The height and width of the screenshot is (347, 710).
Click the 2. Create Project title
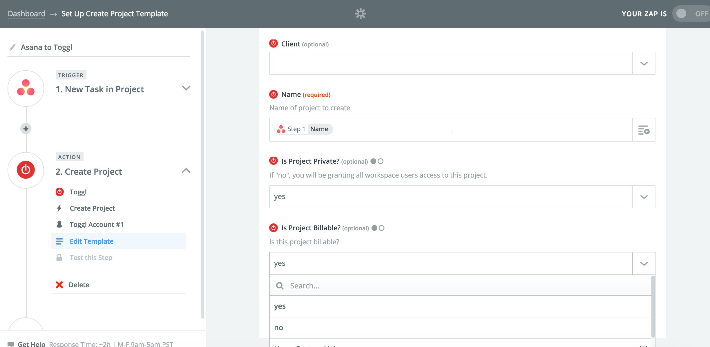pos(88,171)
